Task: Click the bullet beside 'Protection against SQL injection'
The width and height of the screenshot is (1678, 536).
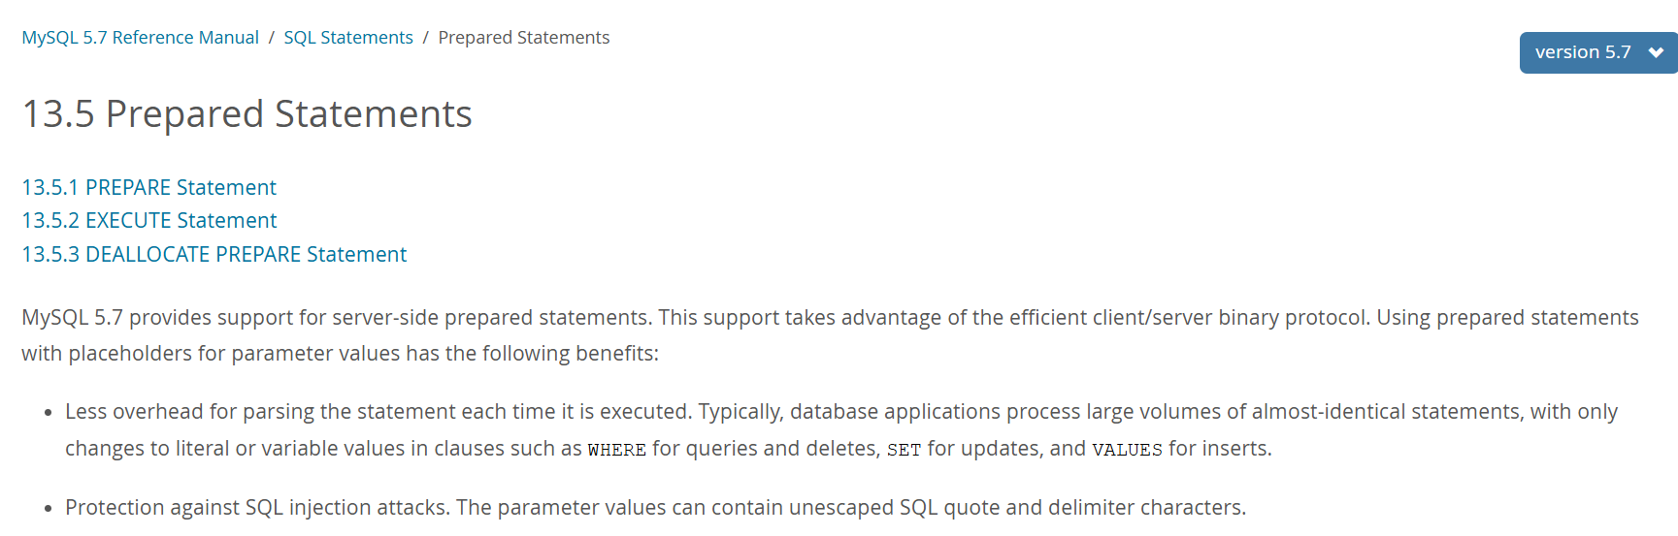Action: click(48, 509)
